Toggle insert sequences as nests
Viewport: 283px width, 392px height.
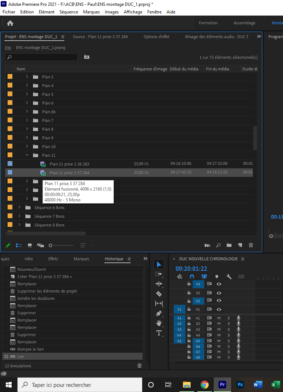pos(180,277)
